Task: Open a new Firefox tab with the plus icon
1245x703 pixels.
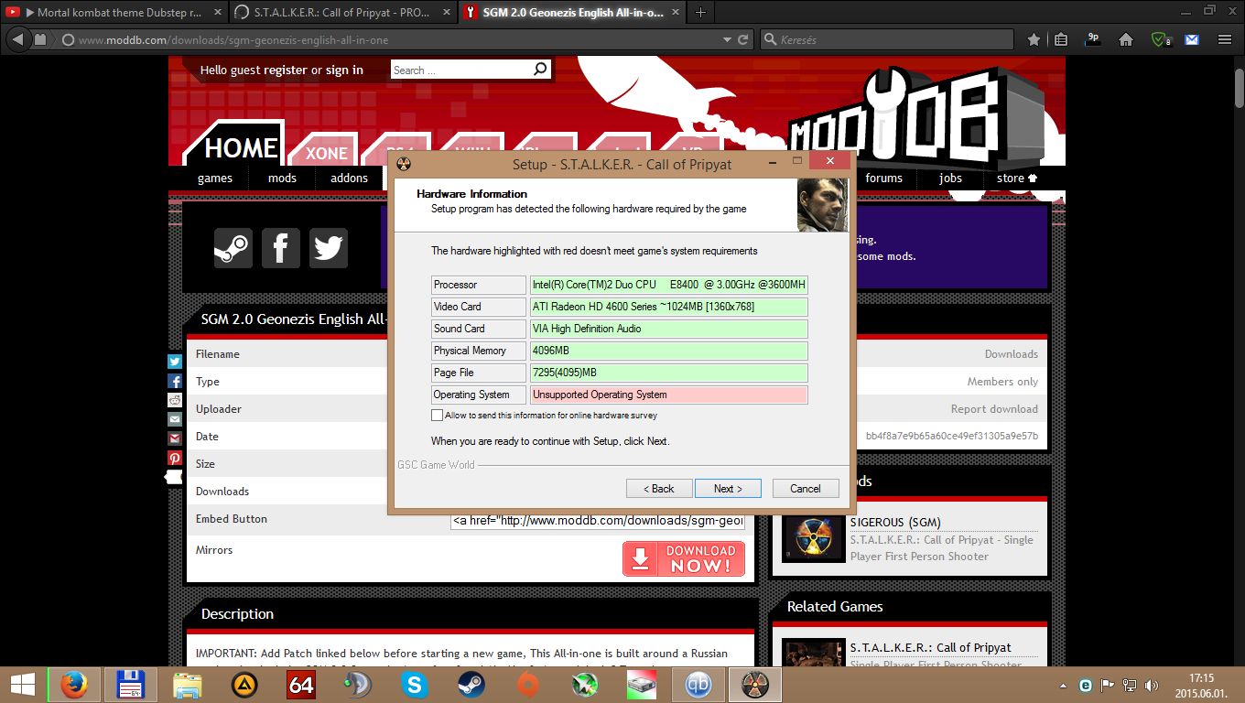Action: 700,13
